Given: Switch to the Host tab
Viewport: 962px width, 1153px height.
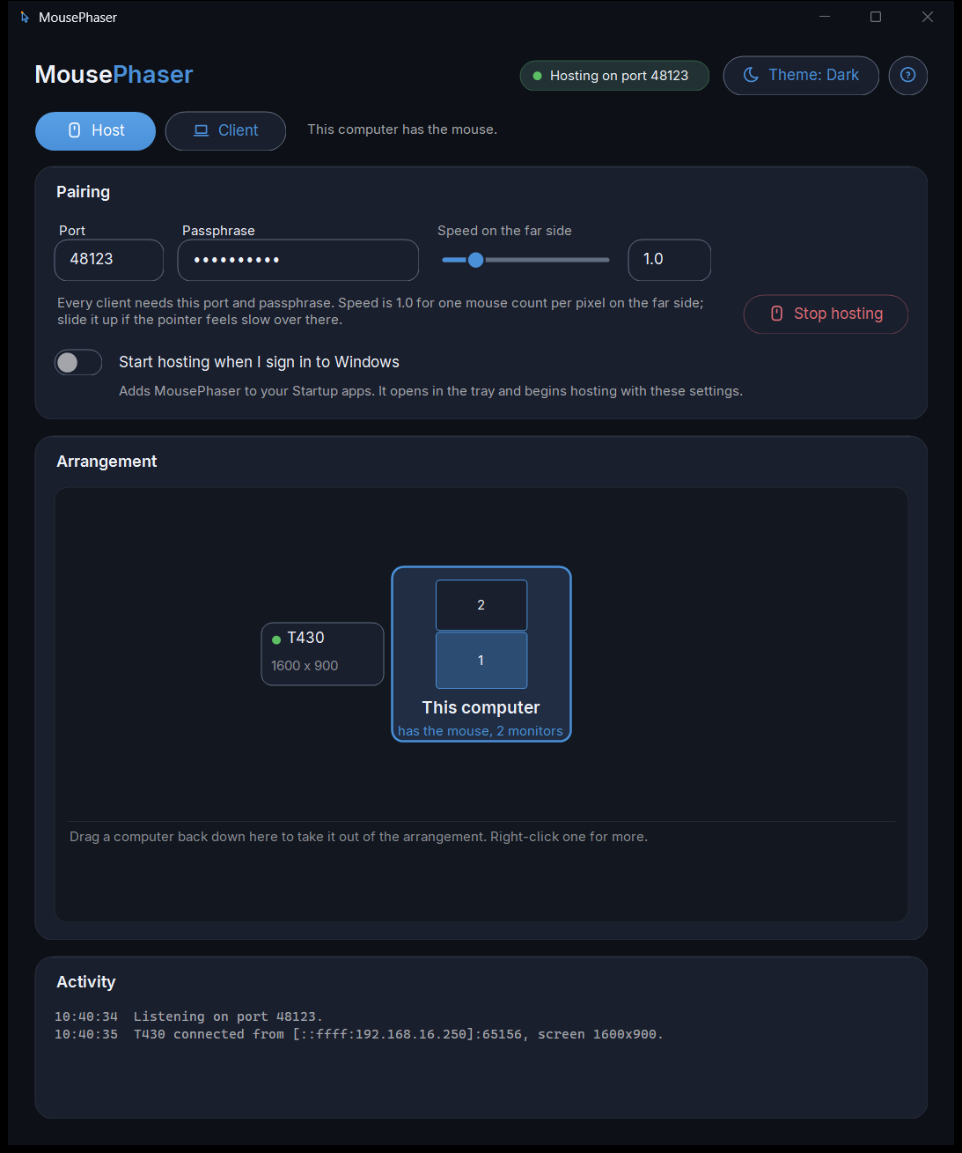Looking at the screenshot, I should (x=95, y=130).
